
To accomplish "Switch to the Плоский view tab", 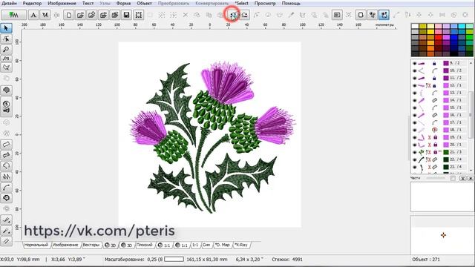I will (x=145, y=245).
